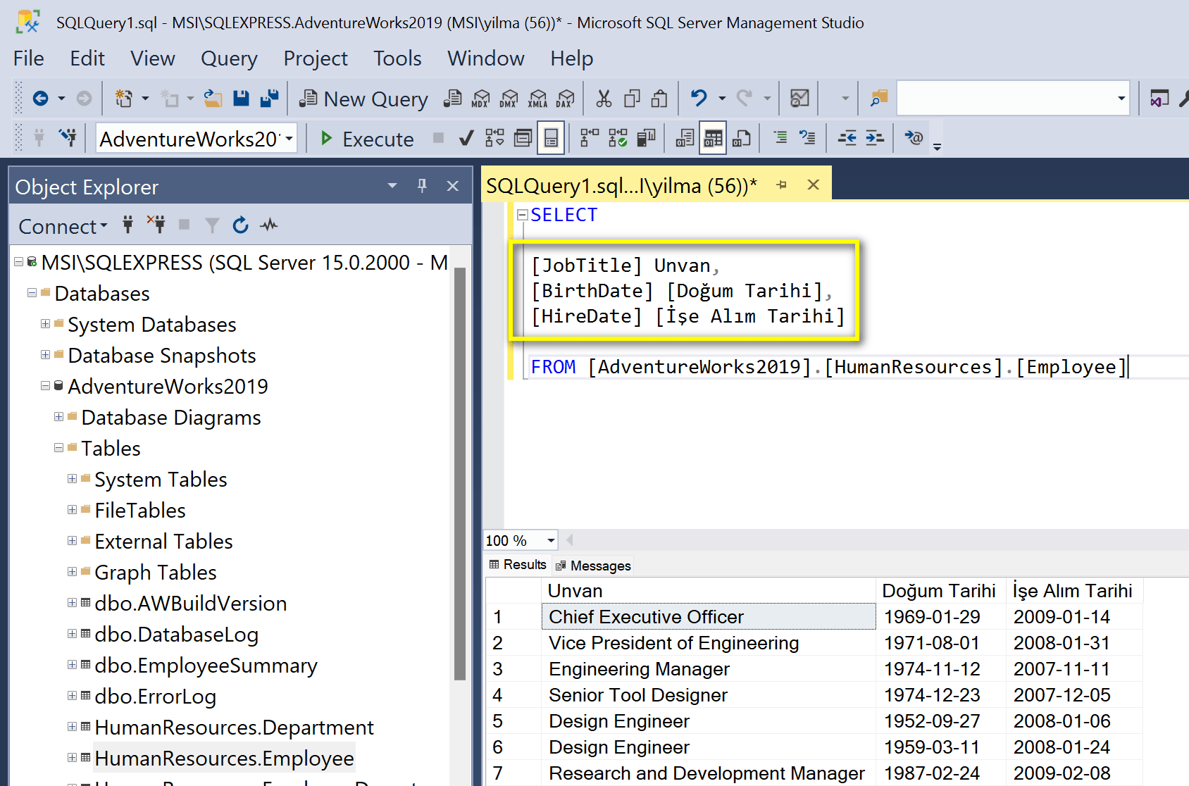Click the Display Estimated Execution Plan icon
The image size is (1189, 786).
click(x=494, y=138)
